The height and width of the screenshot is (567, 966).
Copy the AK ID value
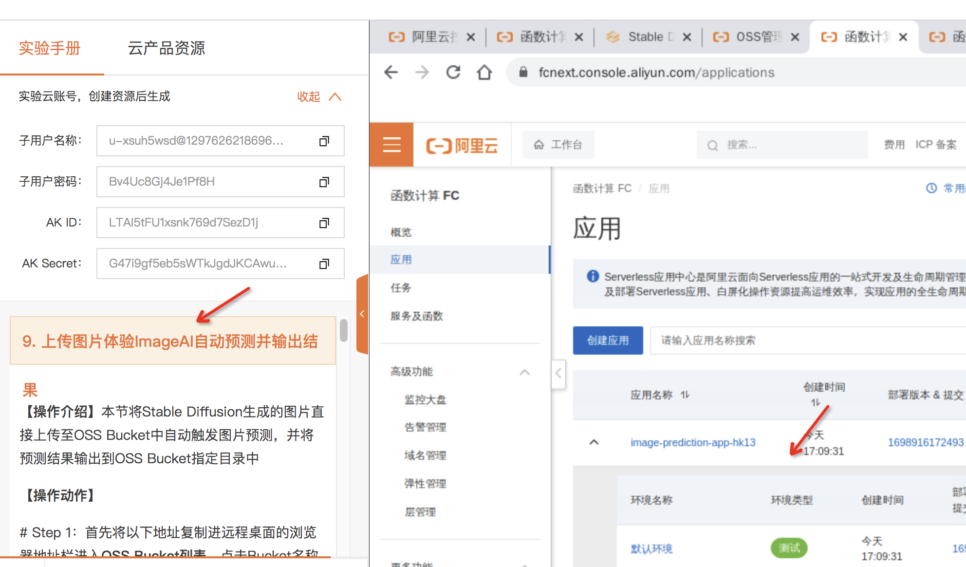point(324,223)
